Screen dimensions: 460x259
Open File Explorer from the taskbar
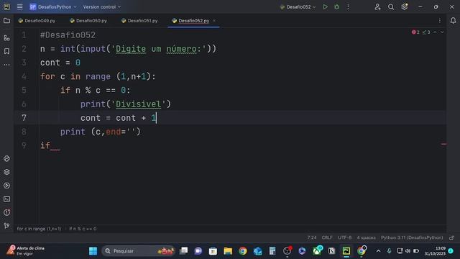pos(228,251)
